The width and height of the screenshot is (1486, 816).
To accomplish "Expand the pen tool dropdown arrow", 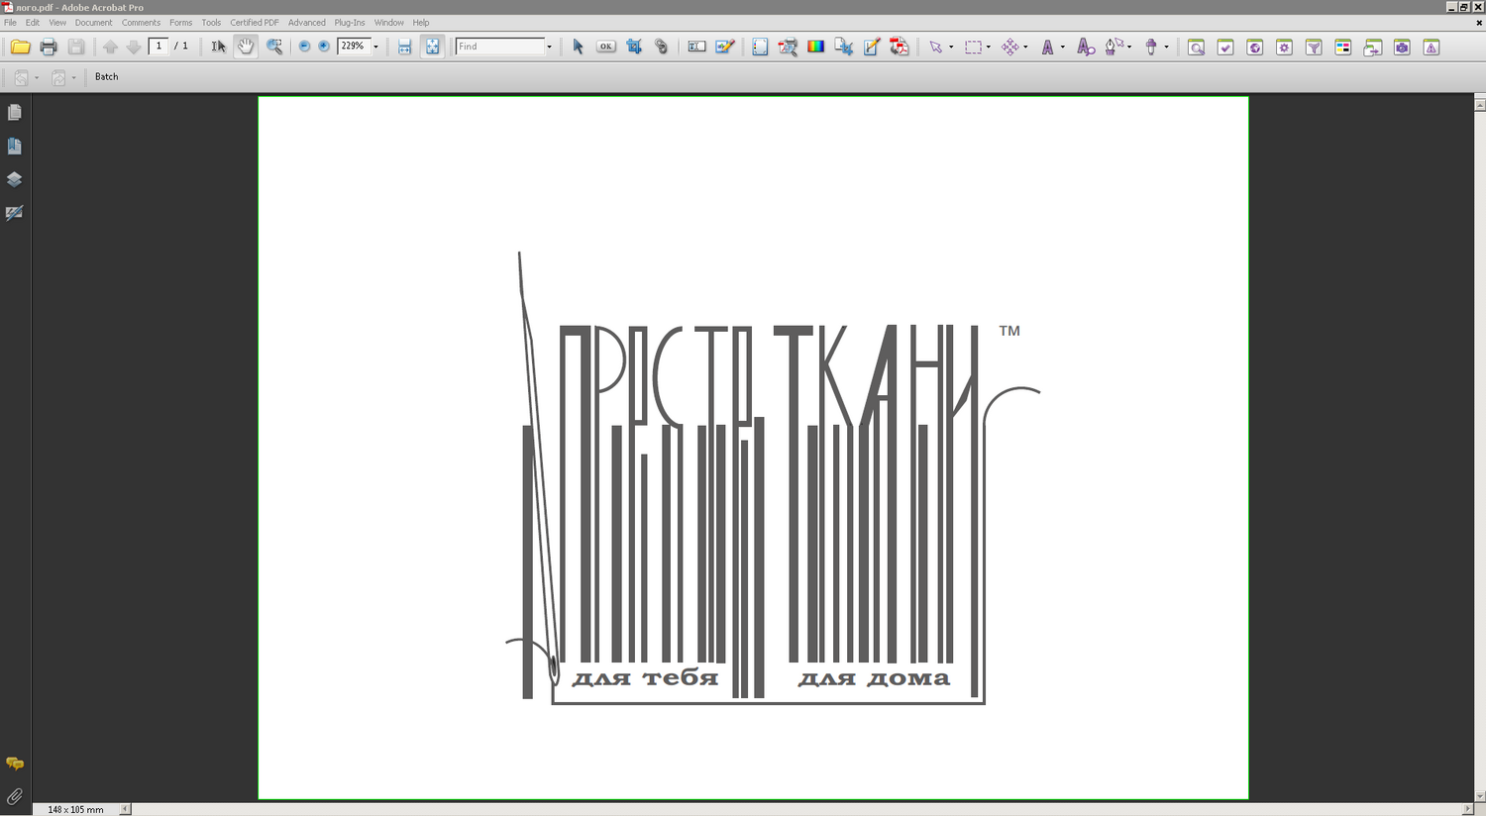I will pyautogui.click(x=1130, y=47).
